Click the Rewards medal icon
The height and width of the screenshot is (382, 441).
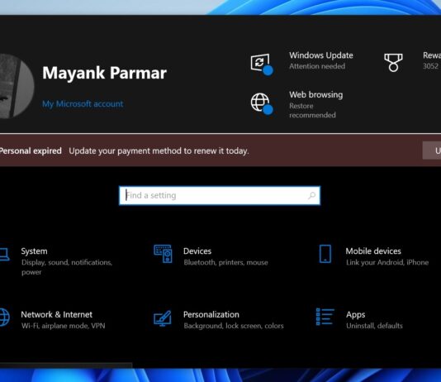(x=393, y=63)
